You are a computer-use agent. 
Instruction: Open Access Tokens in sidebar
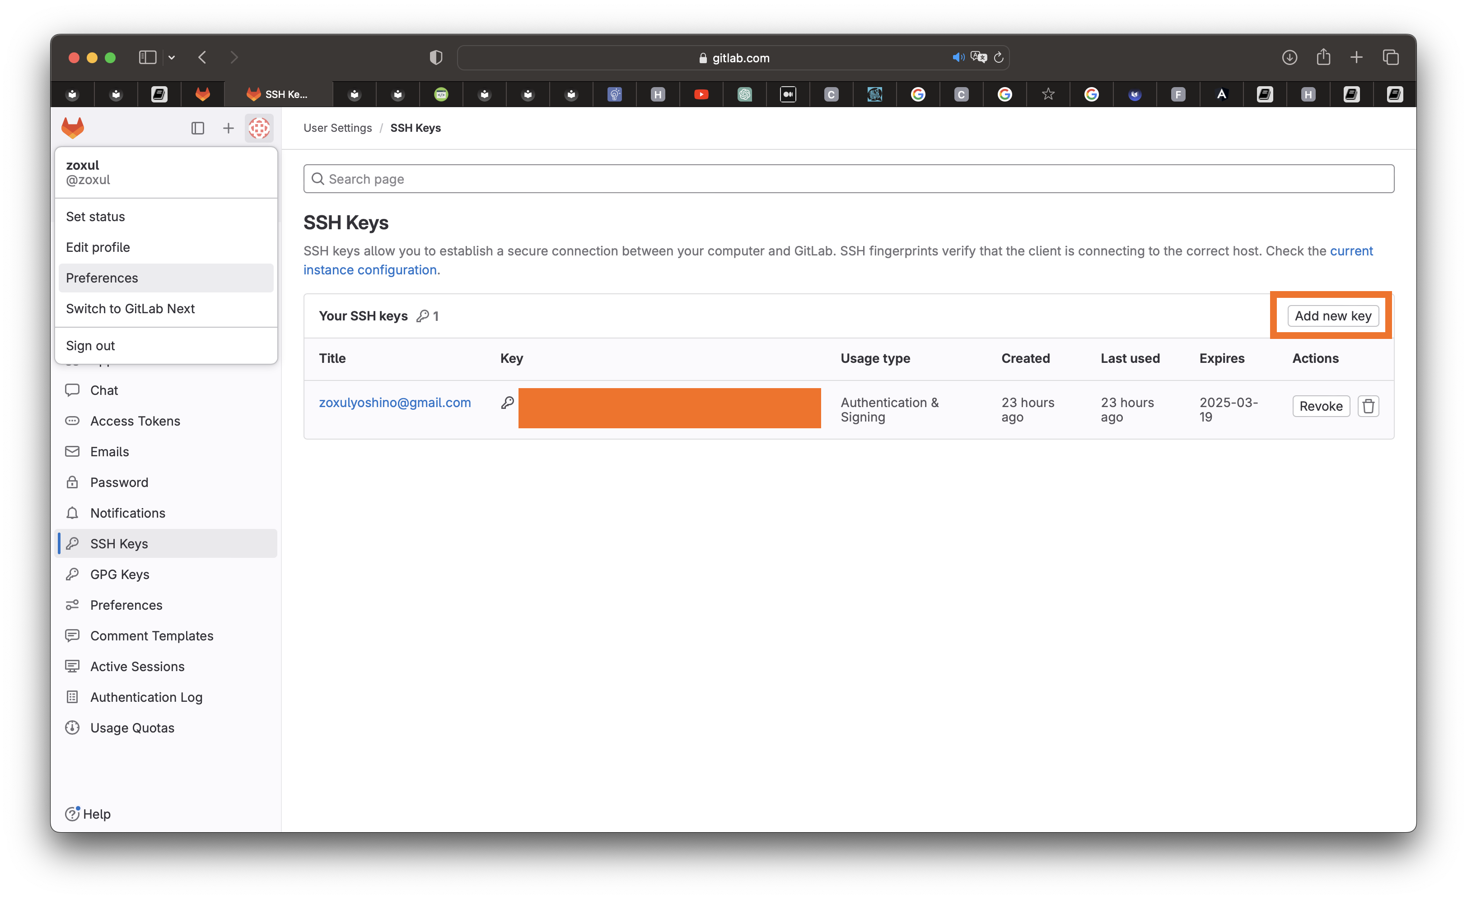(135, 421)
